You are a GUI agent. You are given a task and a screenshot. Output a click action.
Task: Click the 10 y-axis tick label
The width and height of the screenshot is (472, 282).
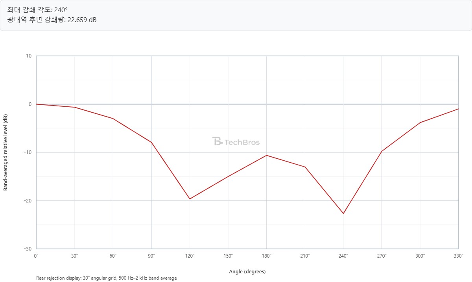click(x=29, y=56)
